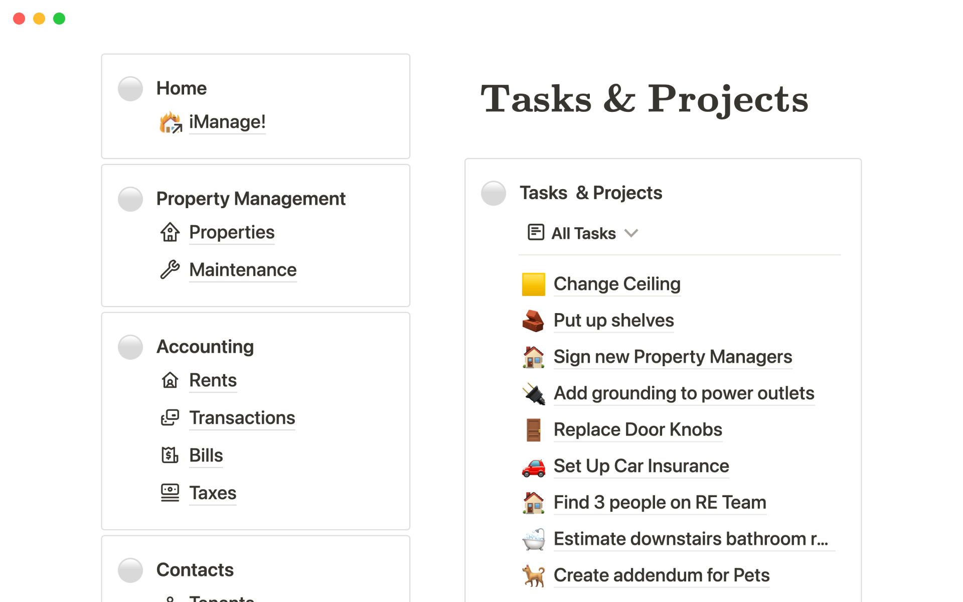Viewport: 963px width, 602px height.
Task: Toggle the circle beside Contacts heading
Action: pyautogui.click(x=130, y=570)
